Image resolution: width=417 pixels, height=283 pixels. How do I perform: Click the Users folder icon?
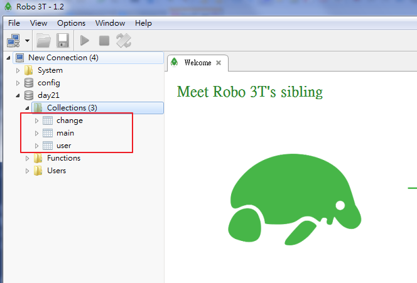tap(38, 171)
